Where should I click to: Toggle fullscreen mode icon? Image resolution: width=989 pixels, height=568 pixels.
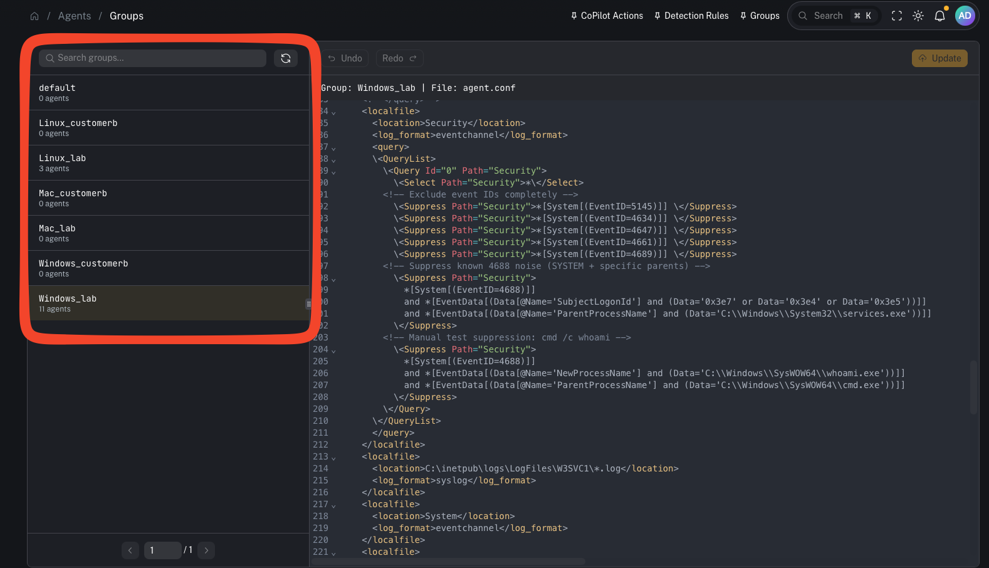897,16
